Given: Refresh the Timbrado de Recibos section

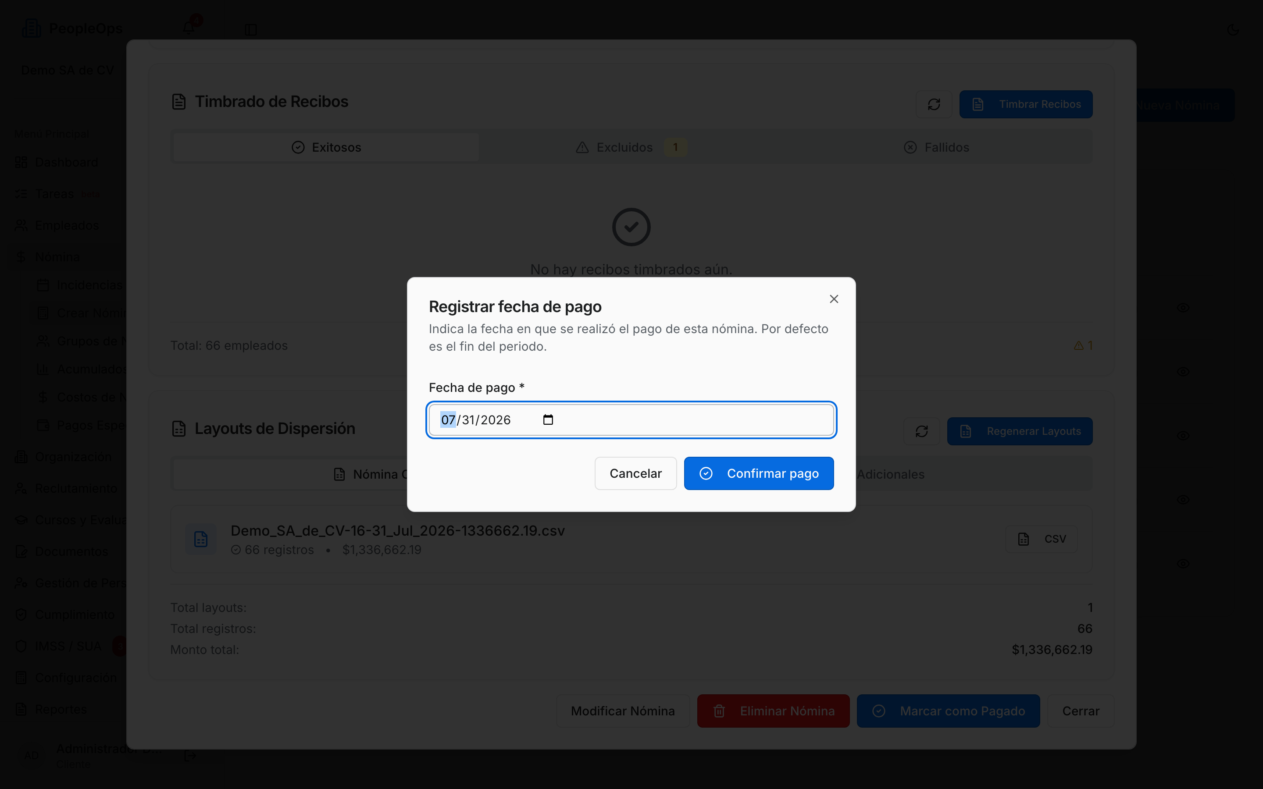Looking at the screenshot, I should coord(934,104).
